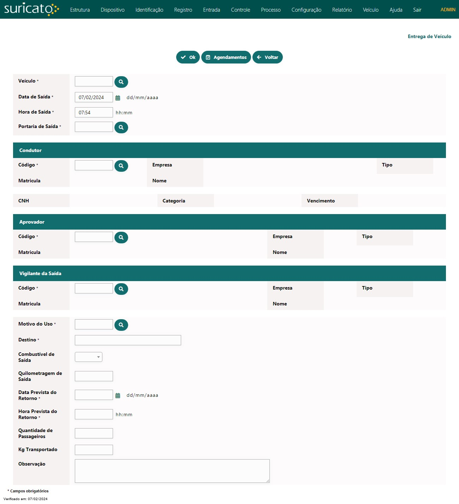
Task: Search Condutor by Código magnifier button
Action: (x=121, y=166)
